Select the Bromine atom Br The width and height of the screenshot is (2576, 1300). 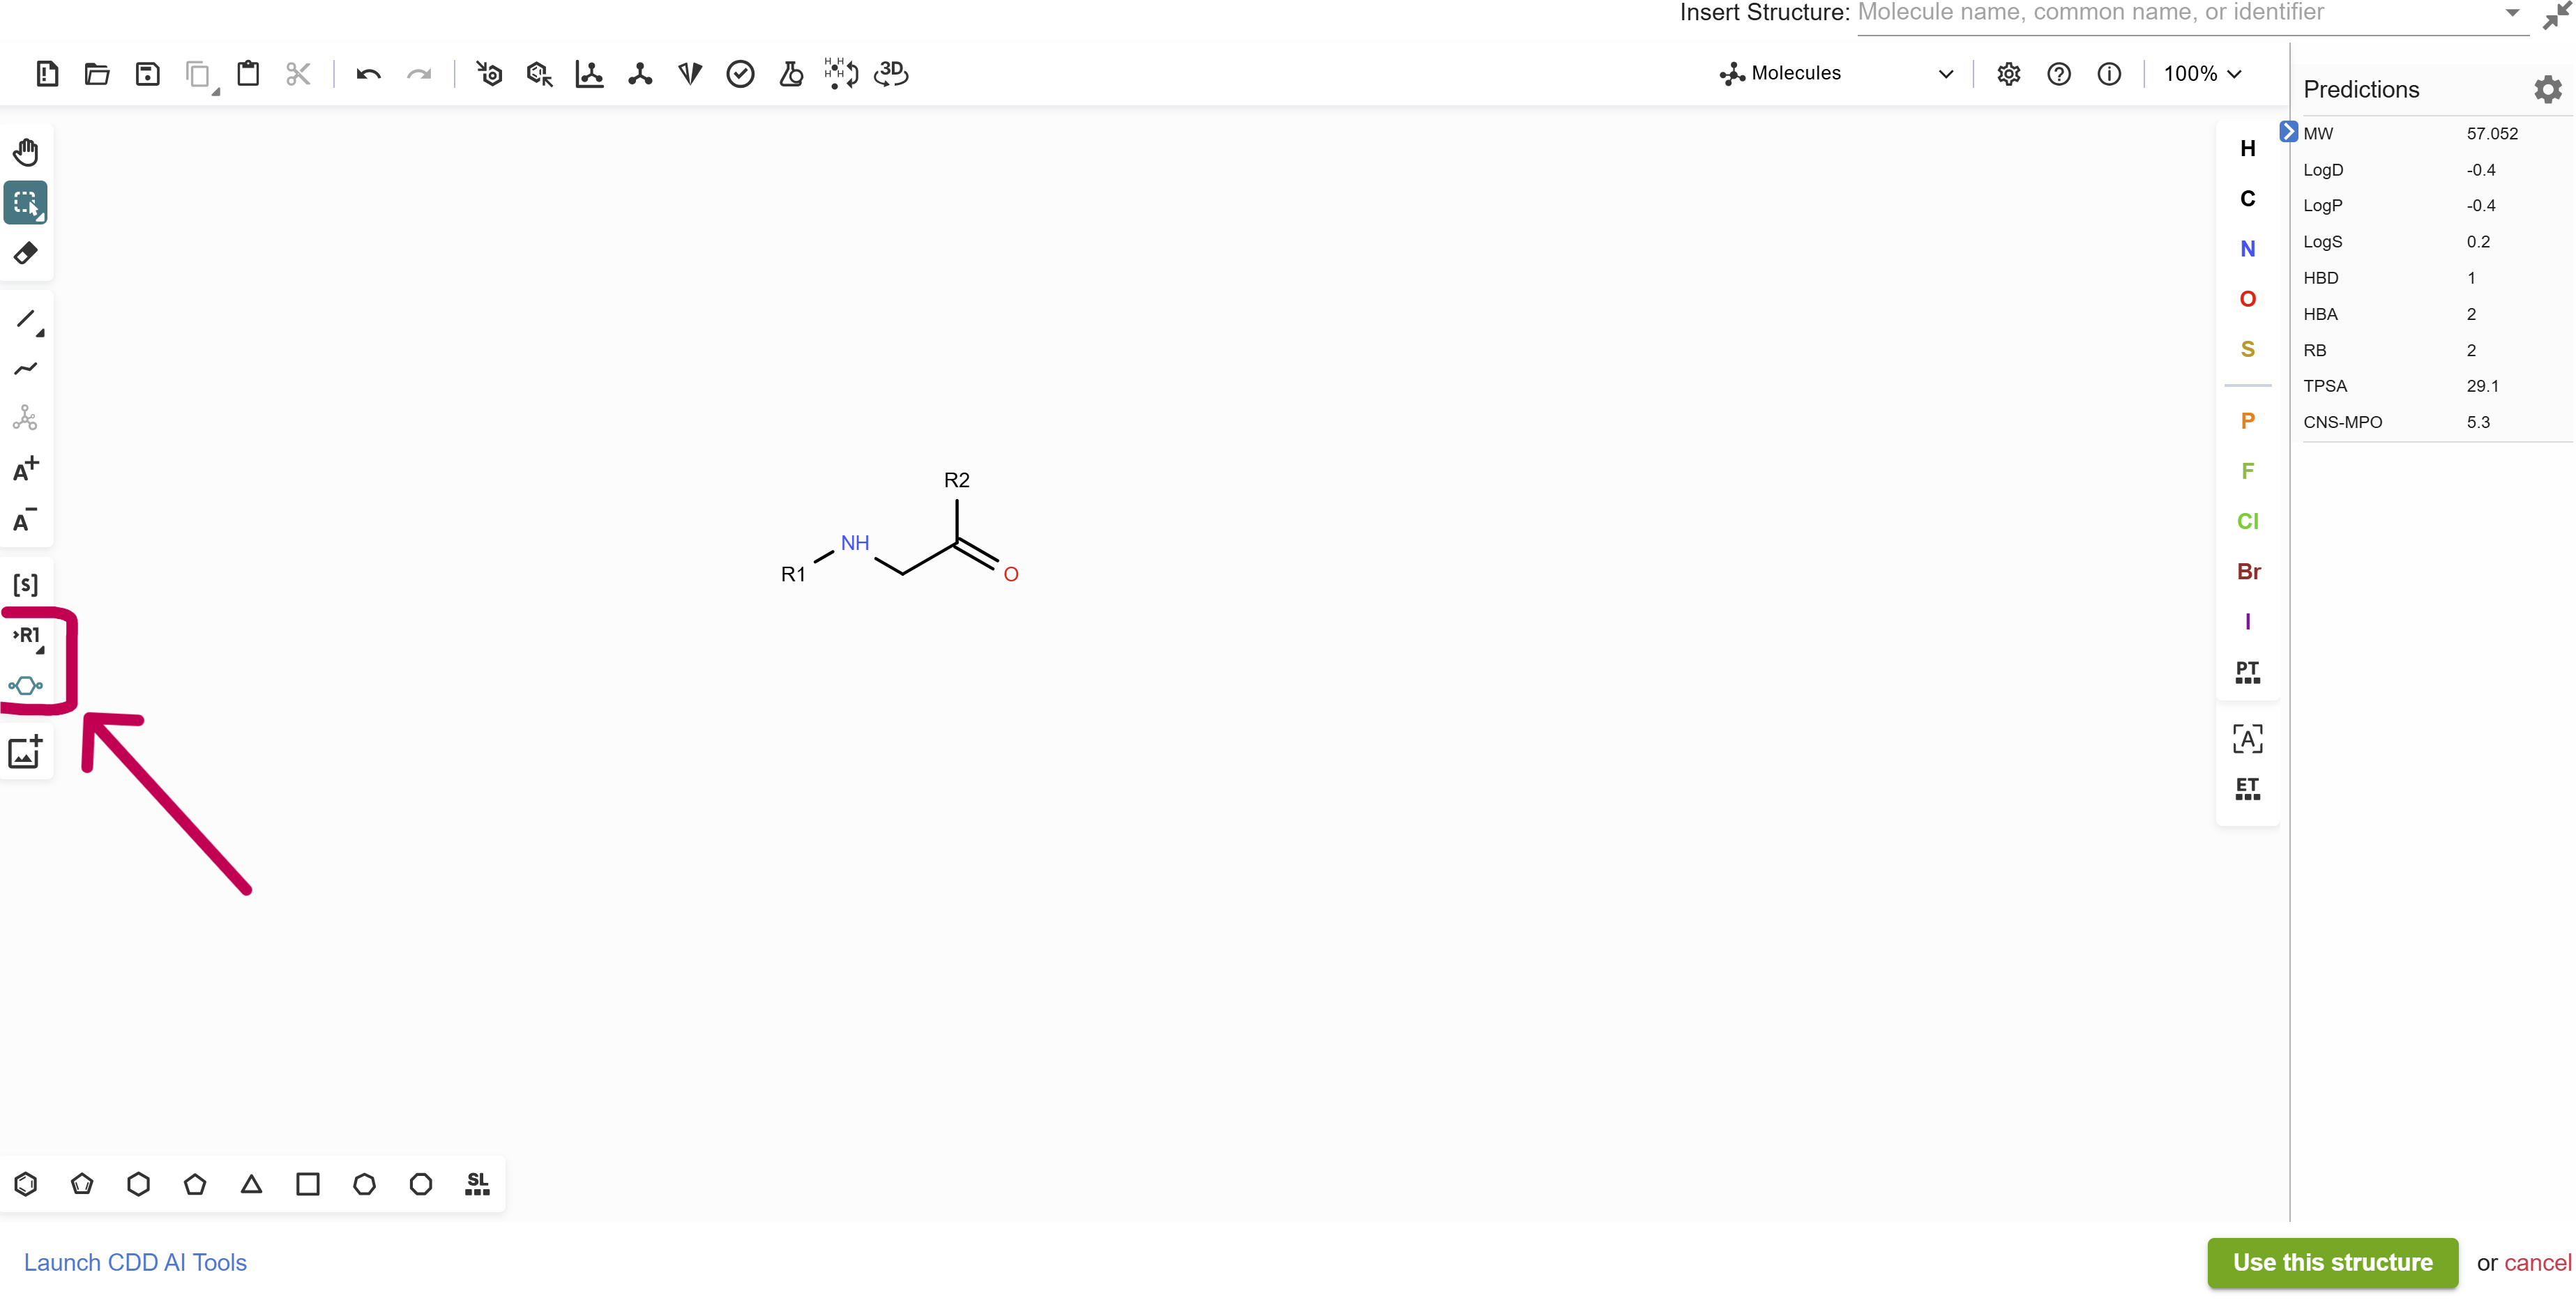(x=2249, y=572)
